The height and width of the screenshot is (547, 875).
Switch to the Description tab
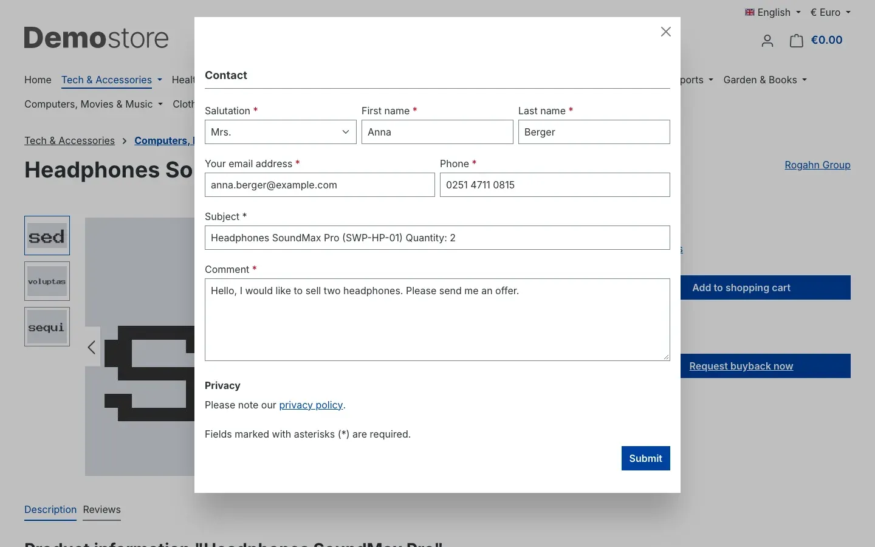[x=50, y=510]
